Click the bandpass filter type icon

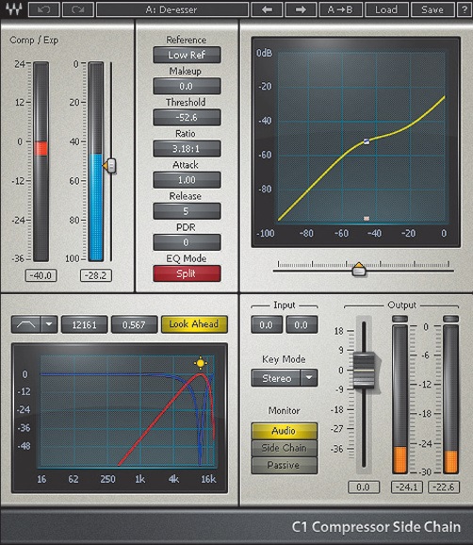[x=26, y=324]
